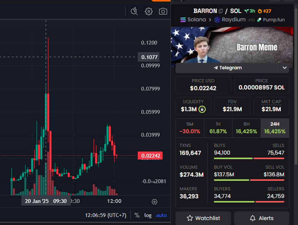Click the Alerts bell icon
298x225 pixels.
click(x=253, y=218)
